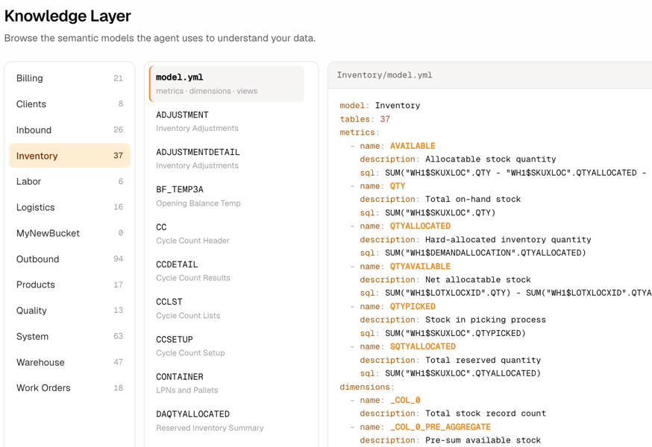Select the model.yml file entry
This screenshot has width=652, height=447.
[x=227, y=83]
